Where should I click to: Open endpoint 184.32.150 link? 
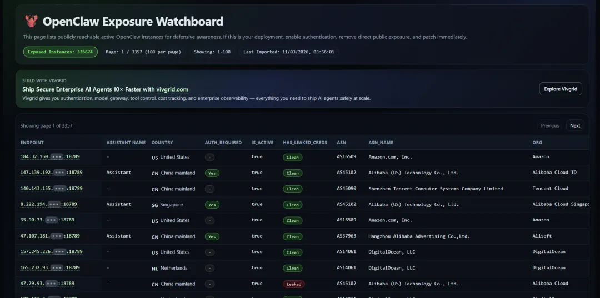[x=51, y=157]
